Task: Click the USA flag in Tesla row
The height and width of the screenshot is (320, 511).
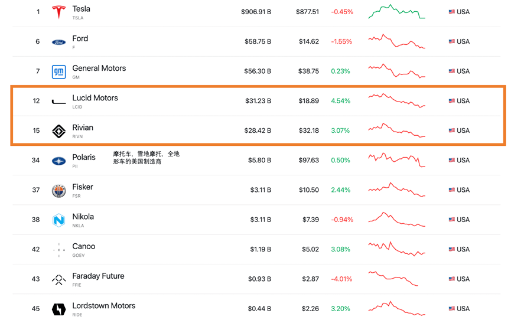Action: point(452,12)
